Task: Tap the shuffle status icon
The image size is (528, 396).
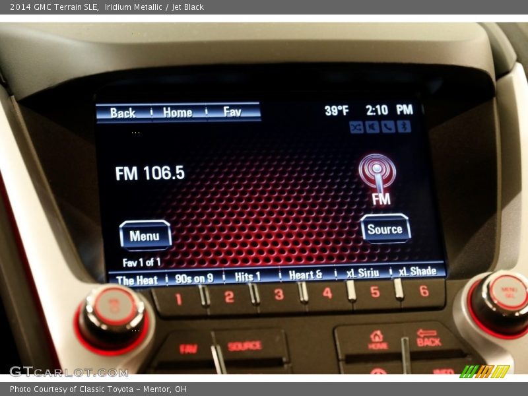Action: [x=357, y=127]
